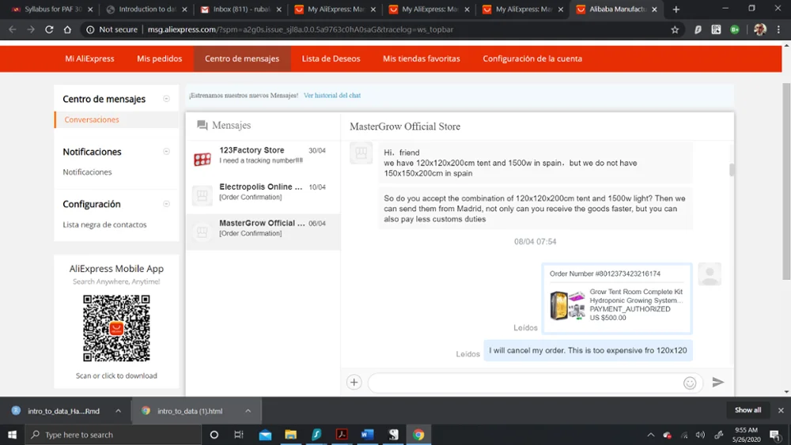Click Chrome icon in taskbar
The height and width of the screenshot is (445, 791).
(418, 435)
